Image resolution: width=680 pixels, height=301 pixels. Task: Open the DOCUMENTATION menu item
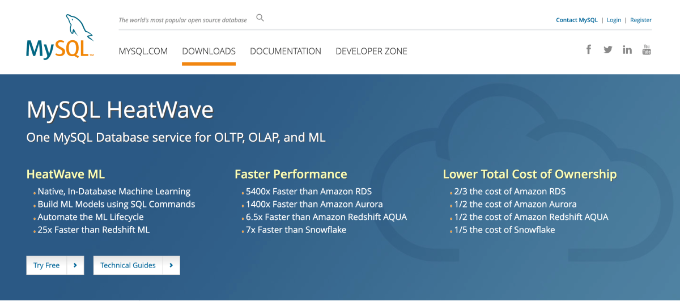(286, 51)
